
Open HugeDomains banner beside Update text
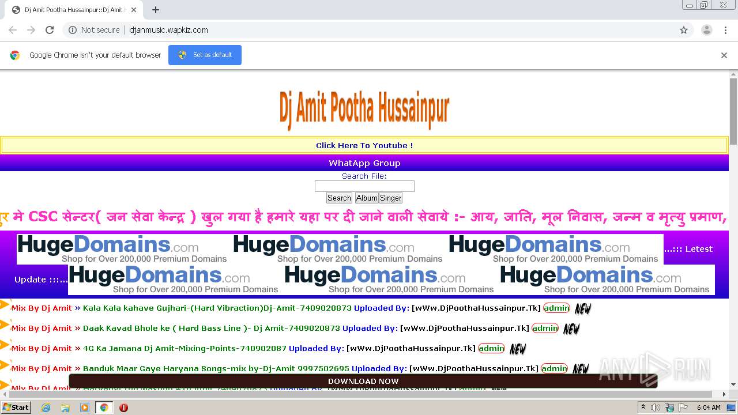point(176,280)
